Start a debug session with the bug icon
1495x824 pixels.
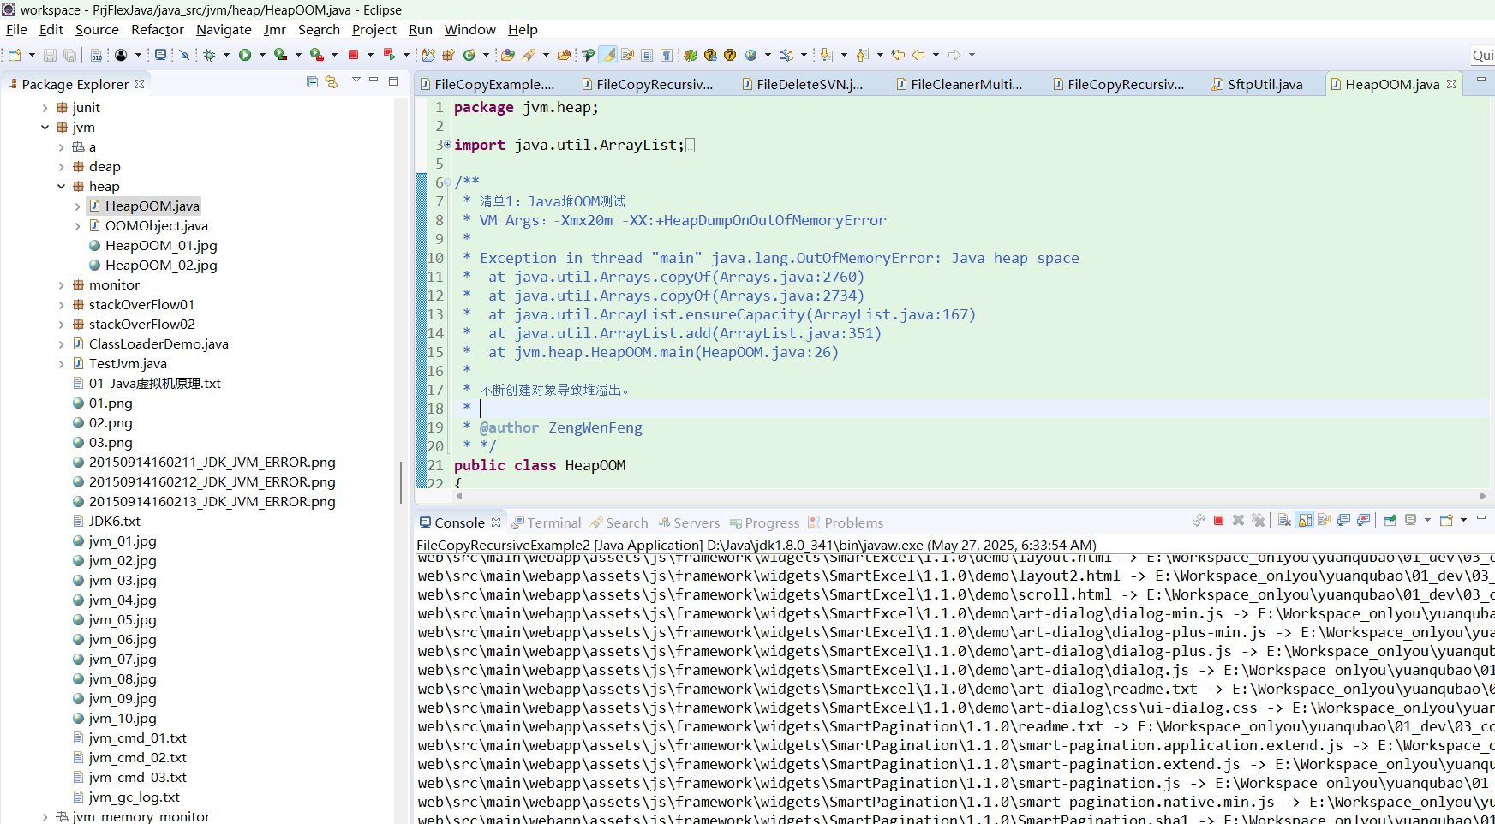click(x=209, y=55)
